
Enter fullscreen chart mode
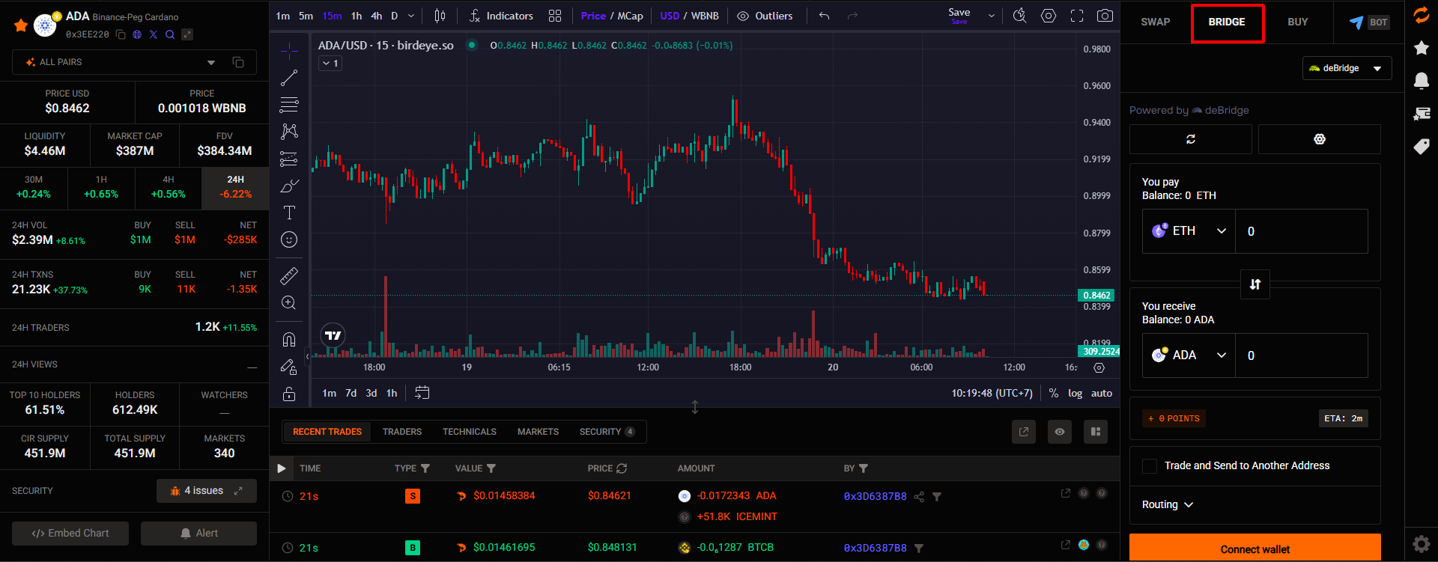point(1077,16)
